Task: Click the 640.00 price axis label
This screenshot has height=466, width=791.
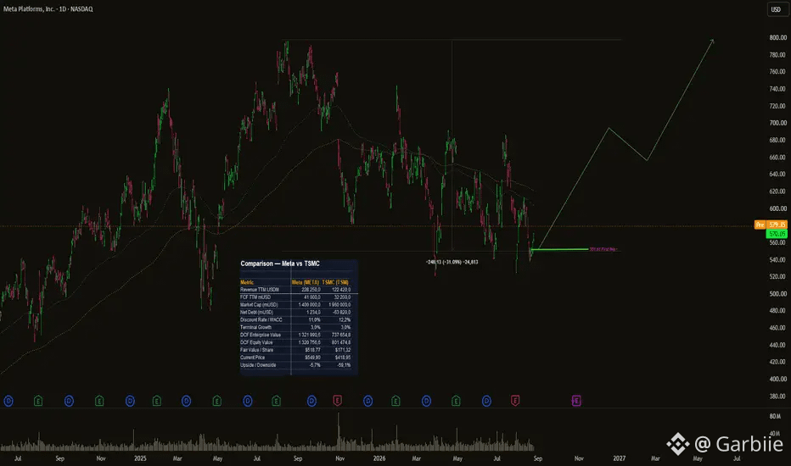Action: tap(778, 175)
